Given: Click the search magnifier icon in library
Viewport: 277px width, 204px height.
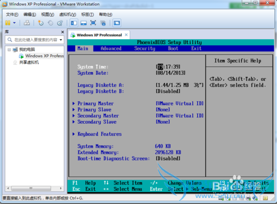Looking at the screenshot, I should click(x=10, y=40).
